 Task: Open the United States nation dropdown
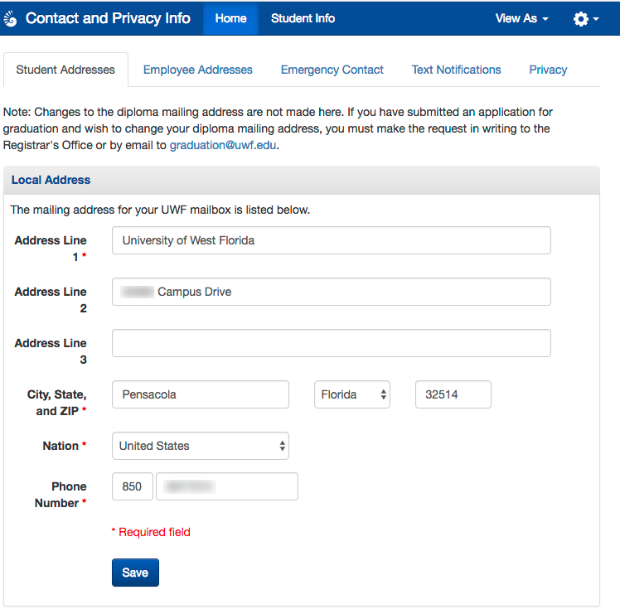(x=201, y=446)
